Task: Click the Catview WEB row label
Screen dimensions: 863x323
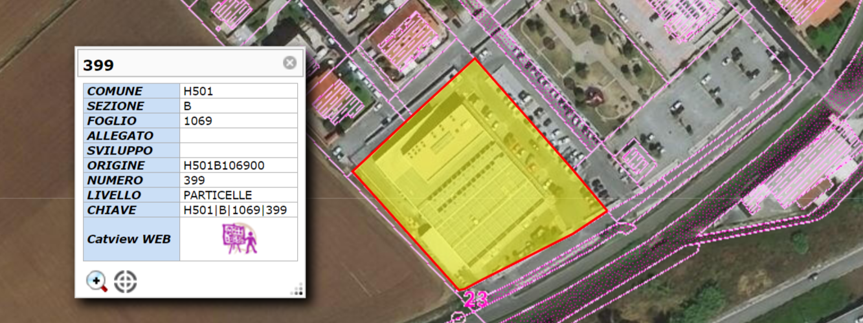Action: click(x=129, y=239)
